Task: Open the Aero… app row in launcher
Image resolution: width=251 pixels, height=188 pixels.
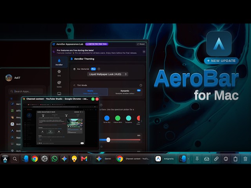Action: tap(15, 104)
